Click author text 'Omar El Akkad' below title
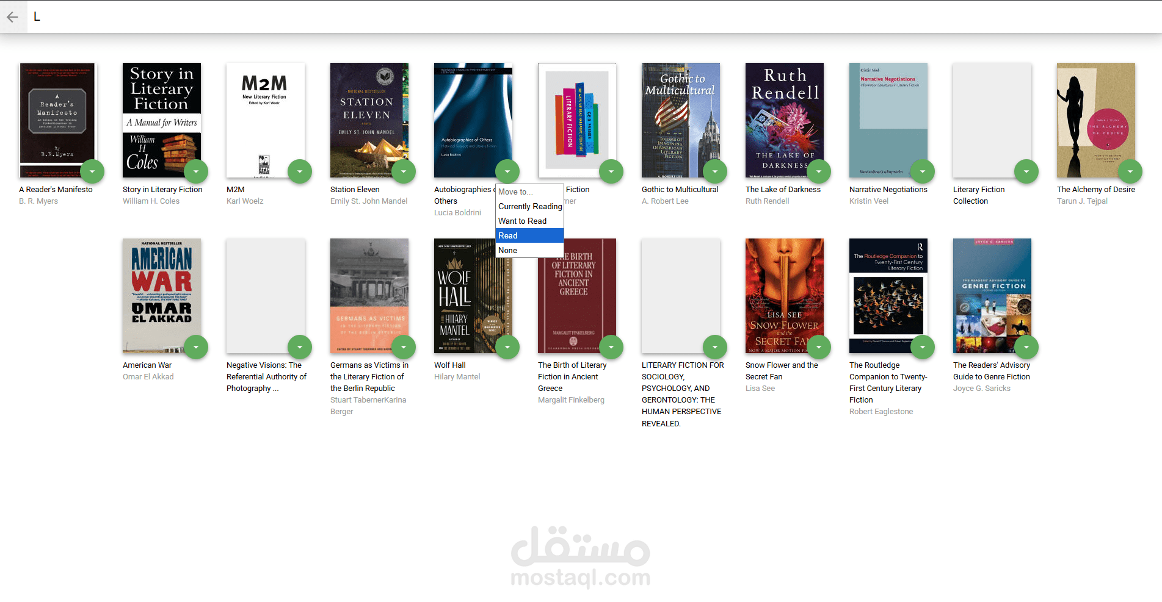This screenshot has height=602, width=1162. (x=148, y=377)
